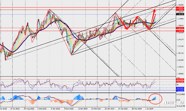Click the 15 Jan 2024 date label

(x=82, y=109)
